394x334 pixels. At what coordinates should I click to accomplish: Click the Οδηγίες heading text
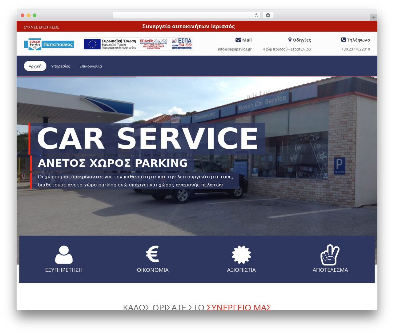tap(302, 40)
